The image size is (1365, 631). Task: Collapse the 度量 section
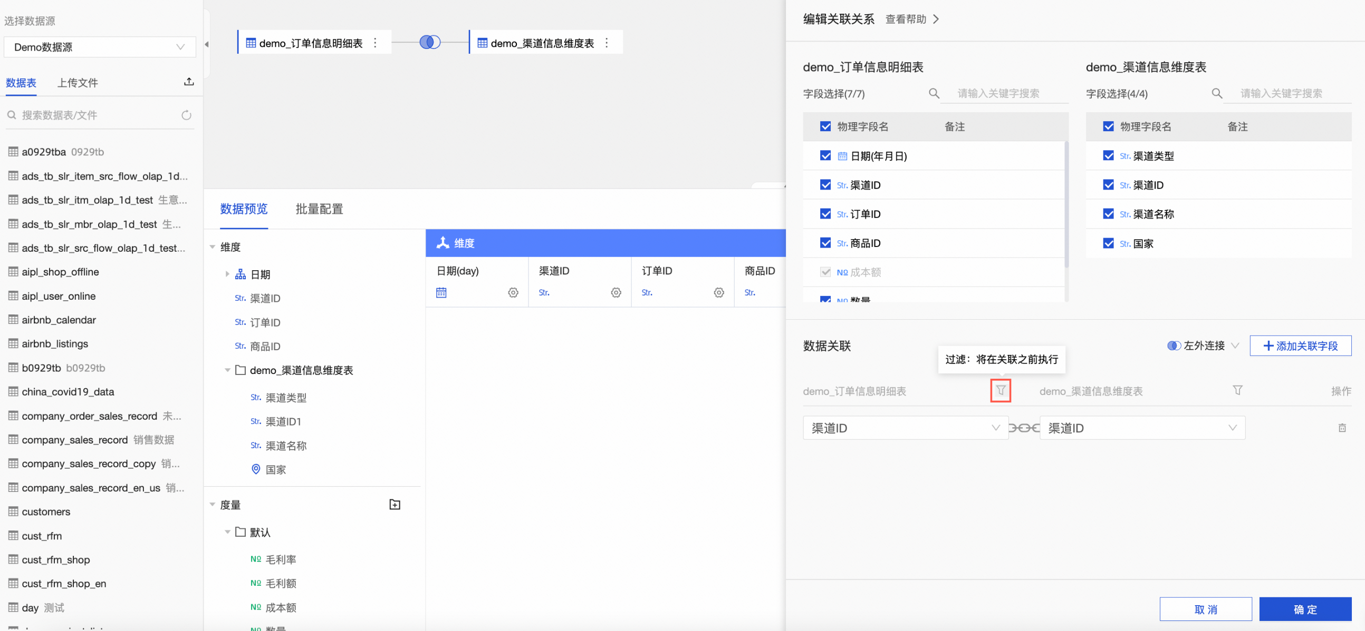coord(213,505)
